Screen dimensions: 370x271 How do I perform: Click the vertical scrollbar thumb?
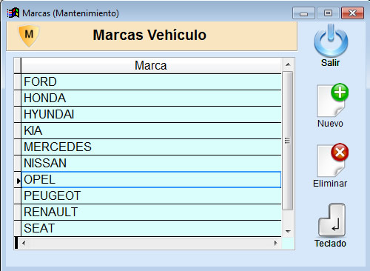coord(288,141)
